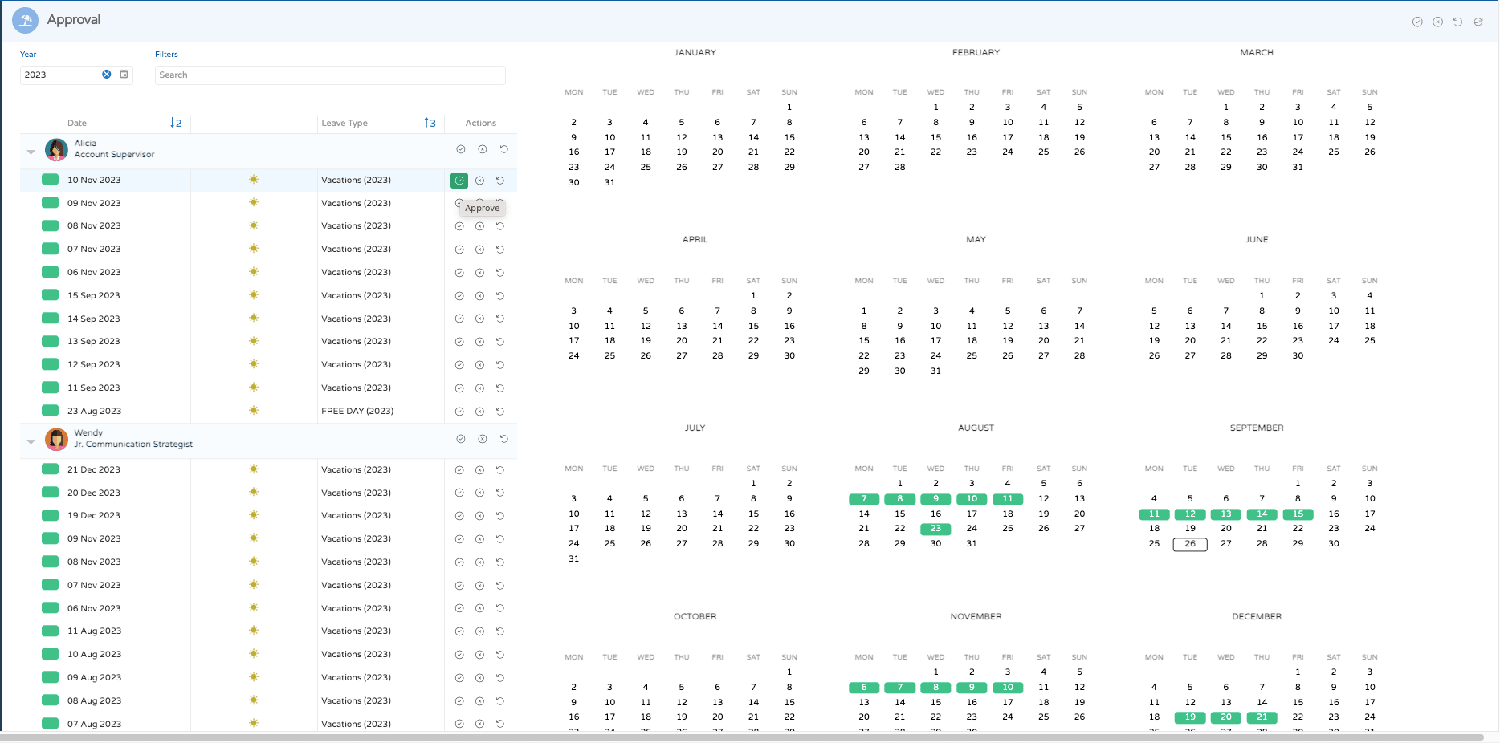The width and height of the screenshot is (1500, 743).
Task: Reject Alicia's 23 Aug 2023 free day
Action: [x=479, y=412]
